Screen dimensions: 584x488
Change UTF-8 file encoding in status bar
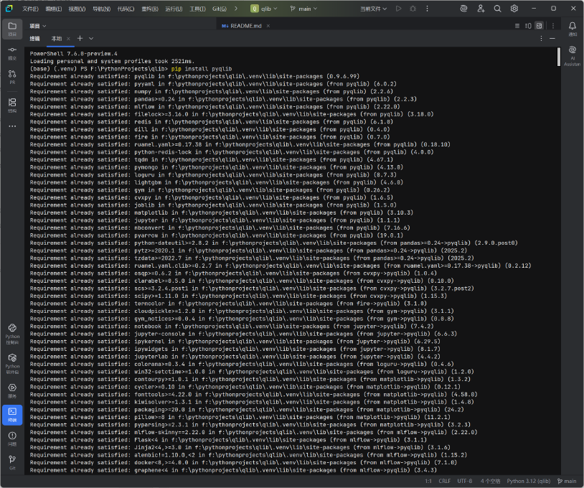[464, 482]
